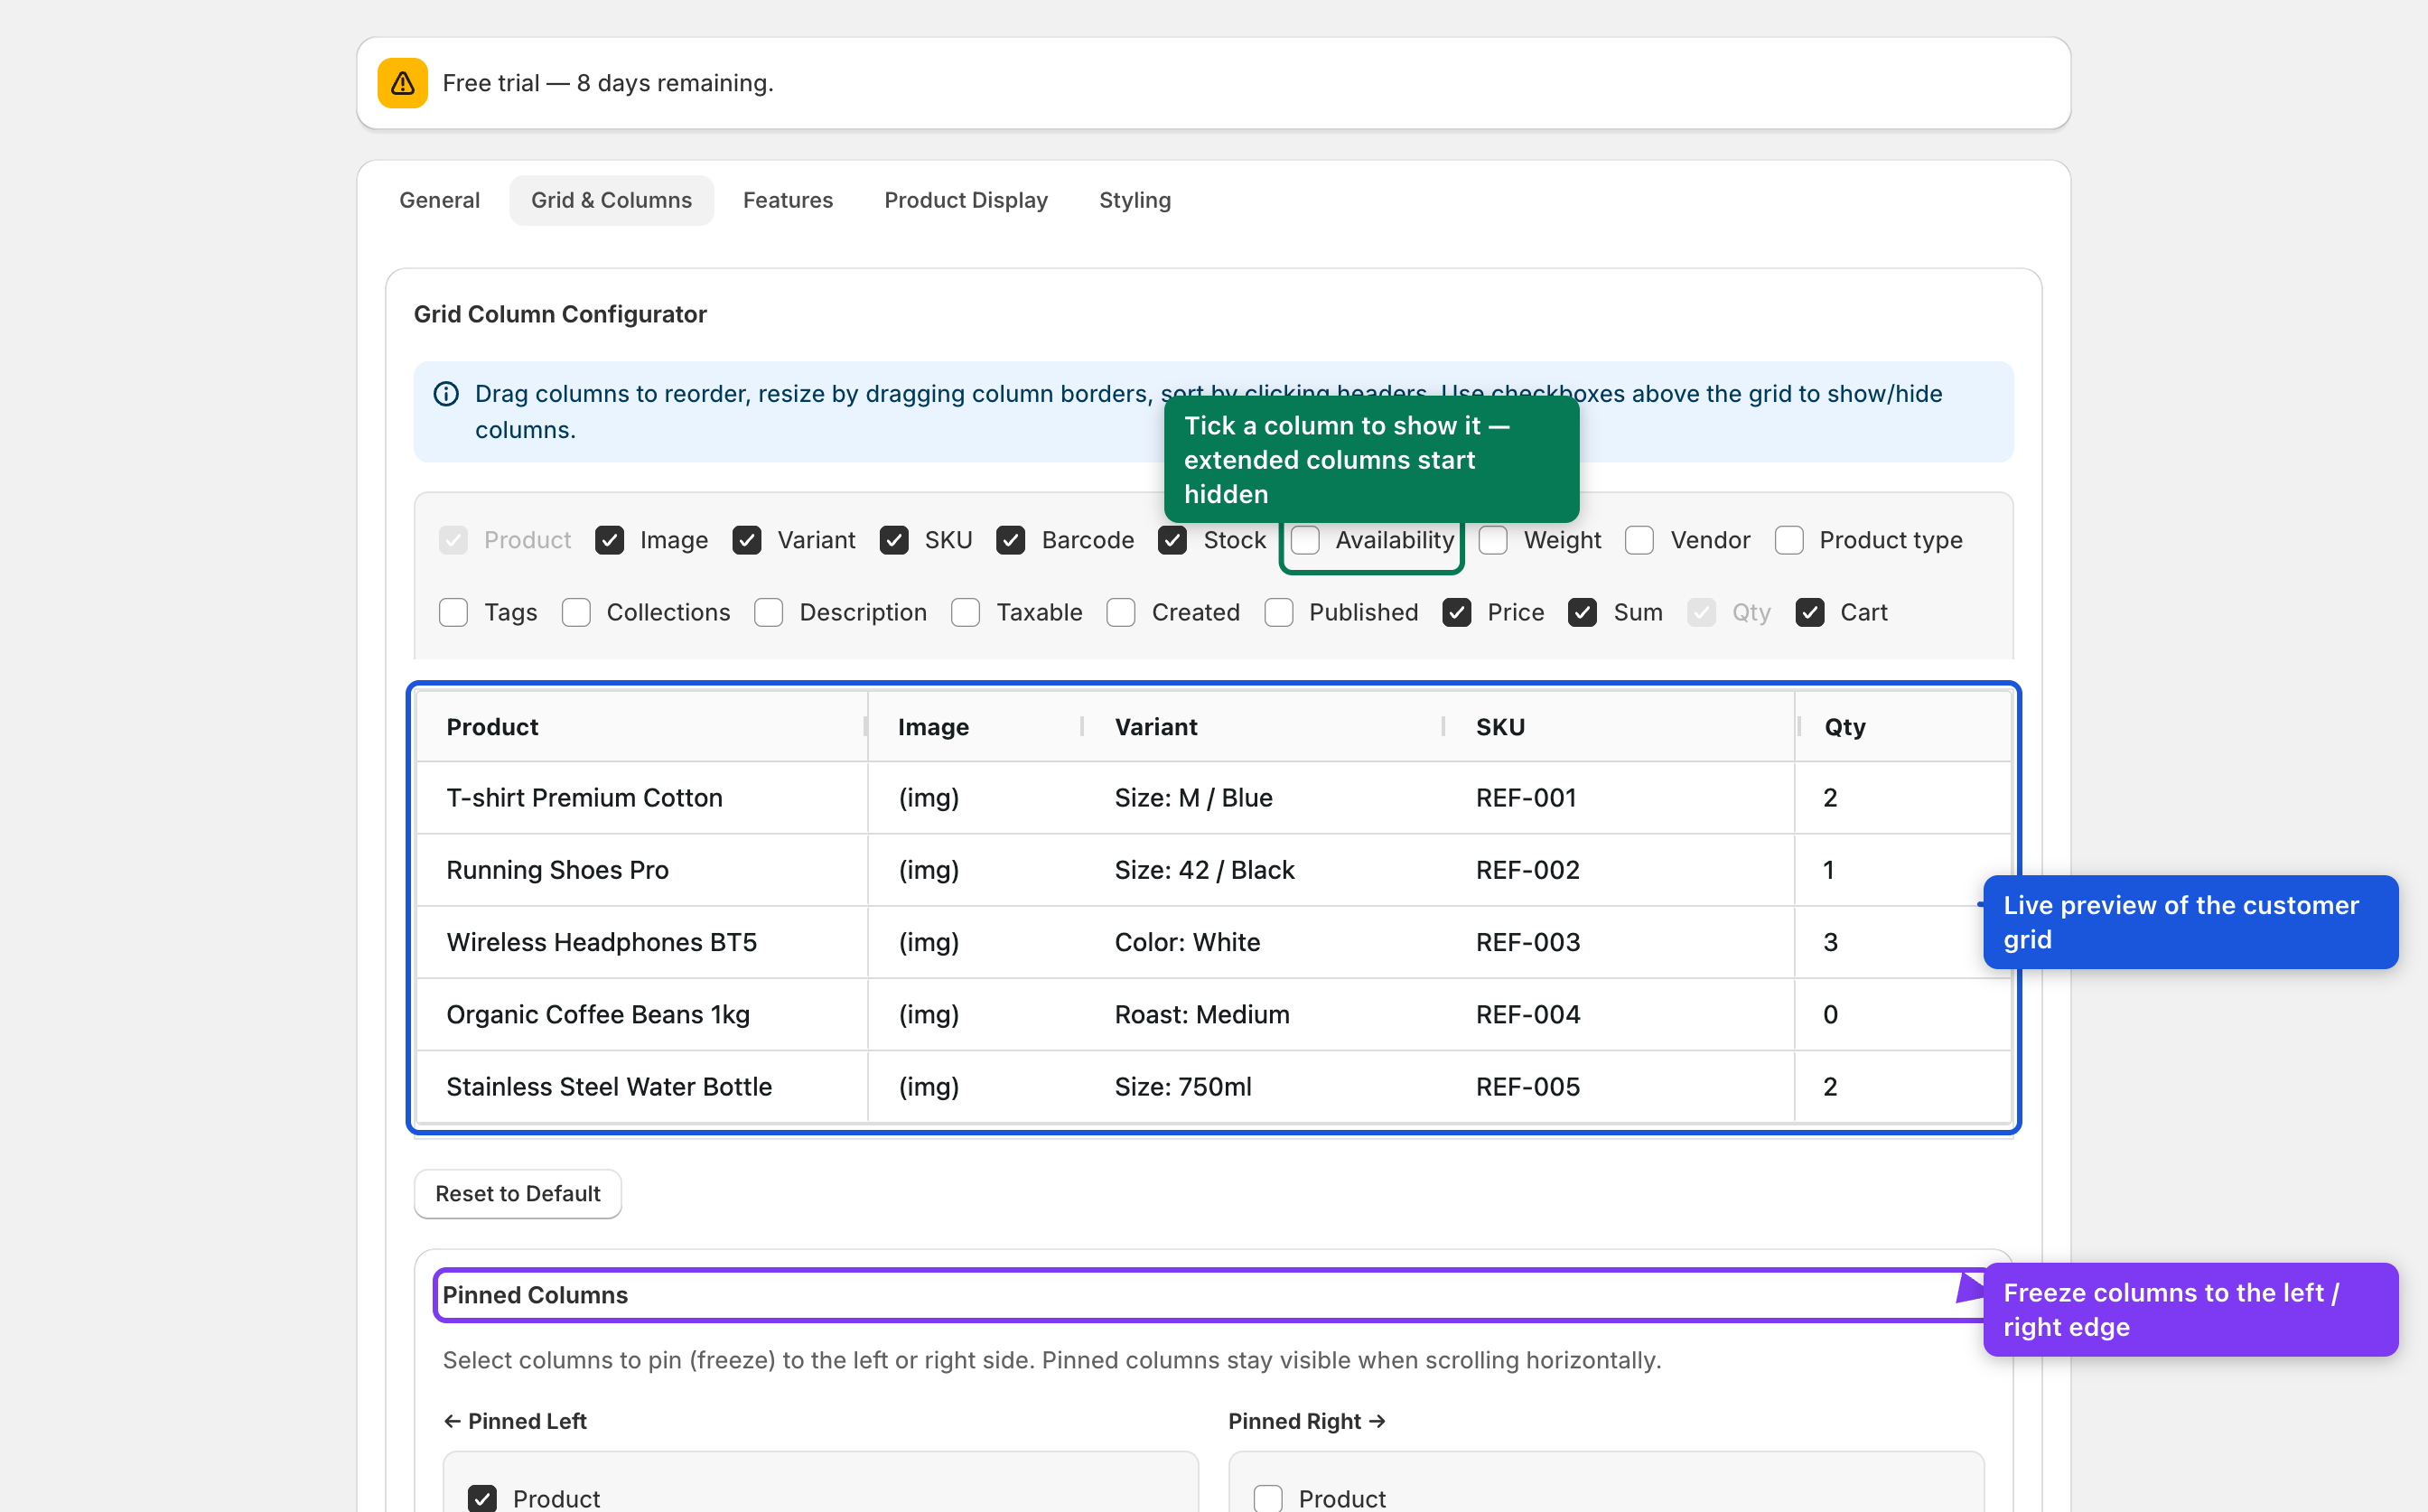The width and height of the screenshot is (2428, 1512).
Task: Disable the Cart column checkbox
Action: tap(1810, 612)
